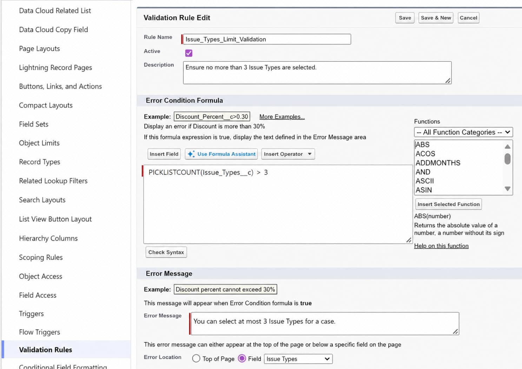This screenshot has width=522, height=369.
Task: Open the More Examples link
Action: [x=282, y=117]
